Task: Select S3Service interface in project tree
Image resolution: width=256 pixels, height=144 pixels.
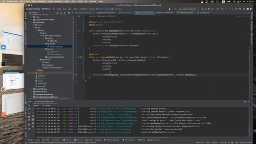Action: tap(52, 52)
